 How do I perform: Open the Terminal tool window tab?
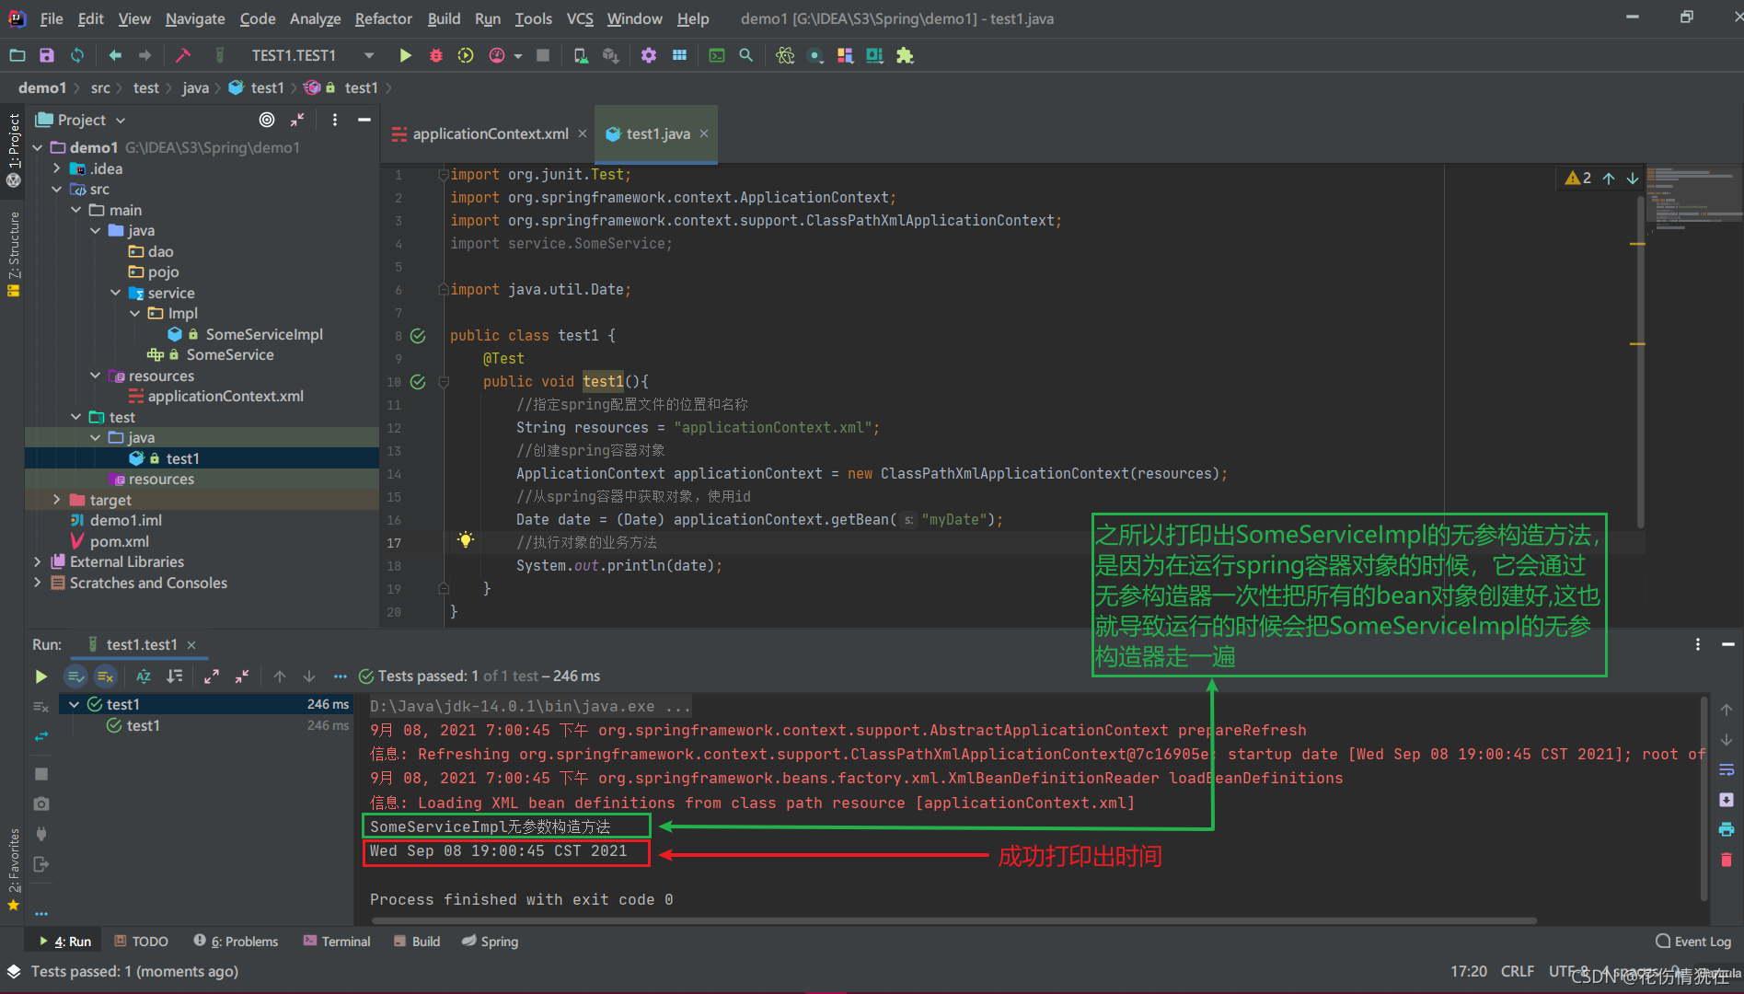336,942
